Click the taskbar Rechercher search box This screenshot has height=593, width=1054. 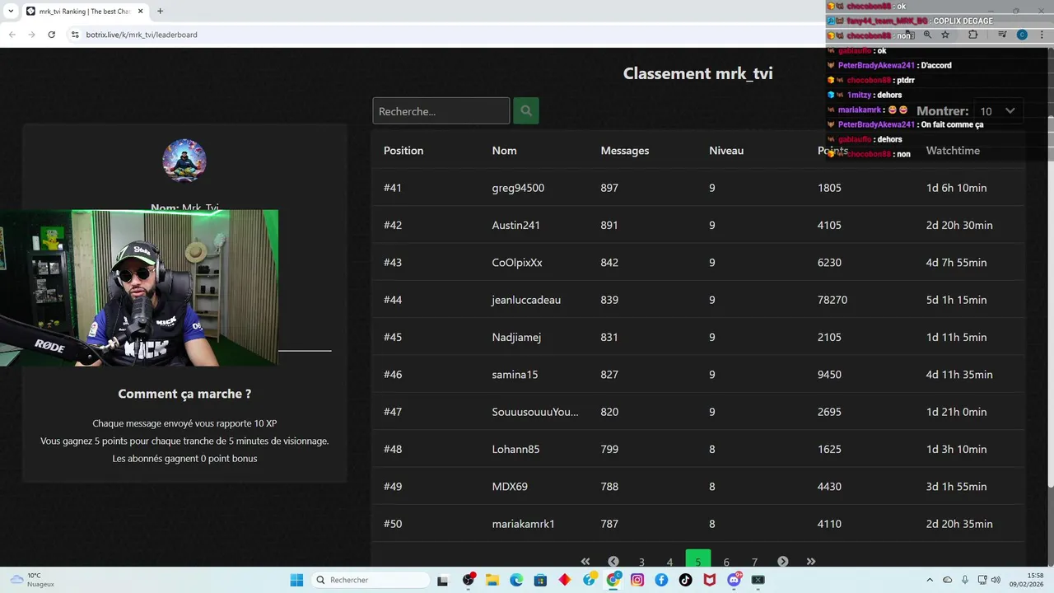point(369,580)
